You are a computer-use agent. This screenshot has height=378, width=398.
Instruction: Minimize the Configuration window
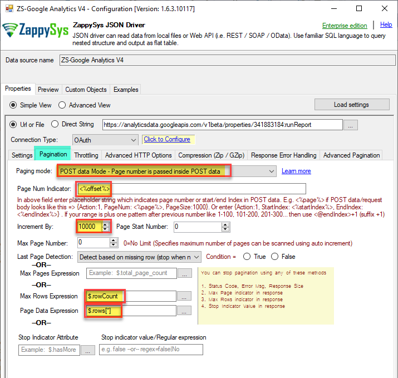[334, 9]
